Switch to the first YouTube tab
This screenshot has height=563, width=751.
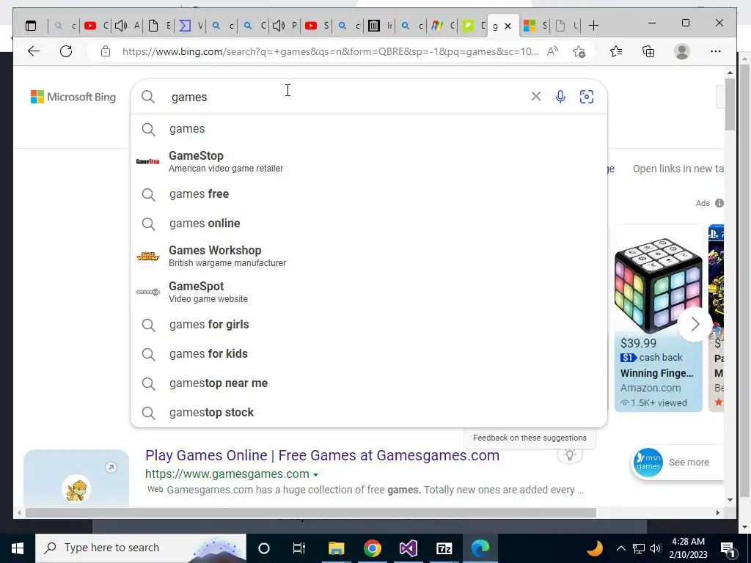coord(96,26)
